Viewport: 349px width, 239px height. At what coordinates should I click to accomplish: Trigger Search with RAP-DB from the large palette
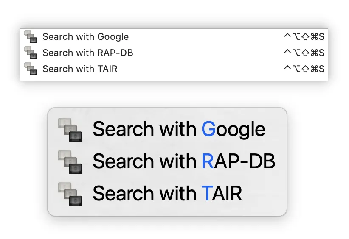(184, 161)
